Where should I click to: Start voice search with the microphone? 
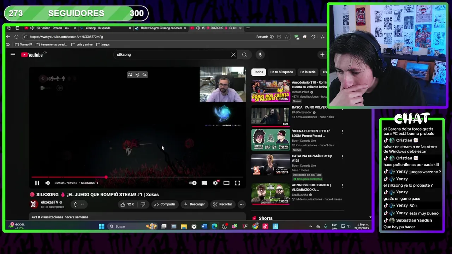coord(260,55)
